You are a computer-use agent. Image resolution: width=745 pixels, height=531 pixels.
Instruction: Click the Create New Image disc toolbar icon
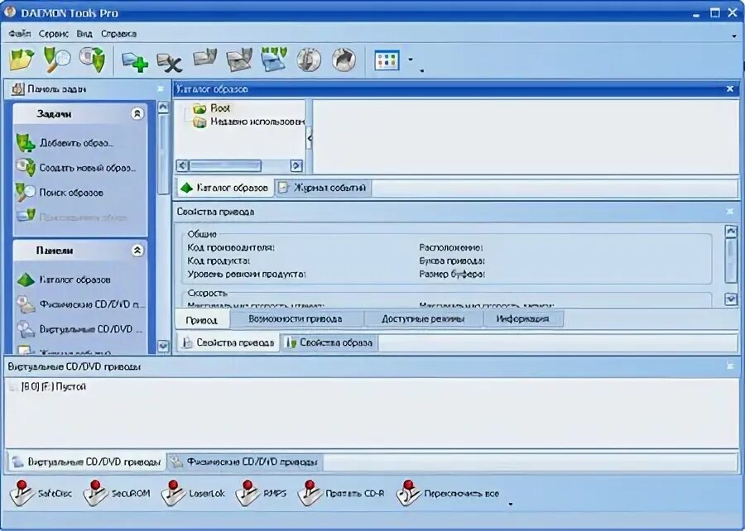(x=92, y=60)
